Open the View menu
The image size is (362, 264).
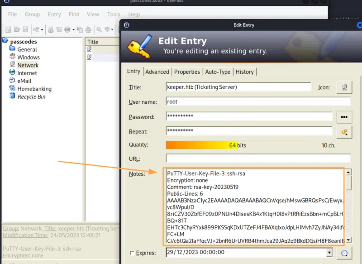[93, 14]
